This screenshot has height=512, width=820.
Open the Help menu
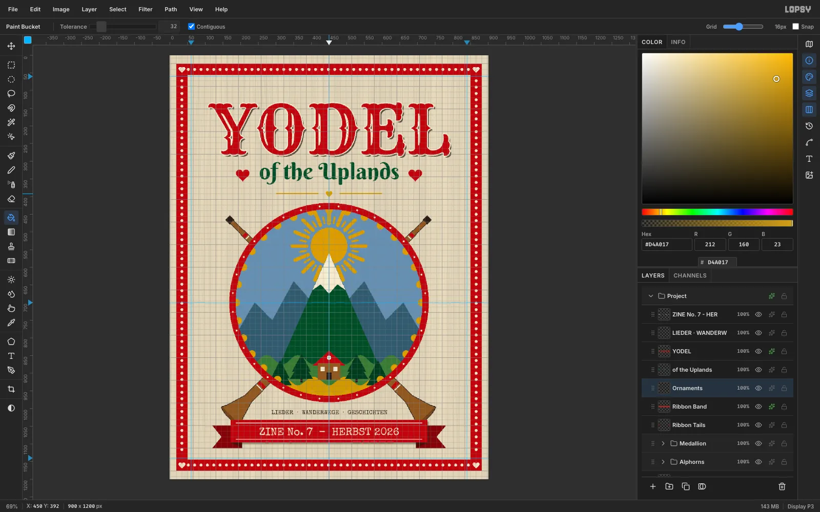pyautogui.click(x=221, y=9)
